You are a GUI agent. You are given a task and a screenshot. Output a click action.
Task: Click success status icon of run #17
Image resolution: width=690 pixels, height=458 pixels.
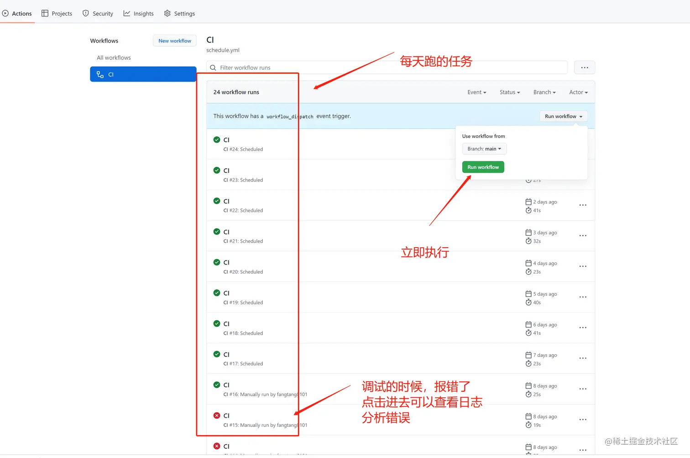point(217,354)
